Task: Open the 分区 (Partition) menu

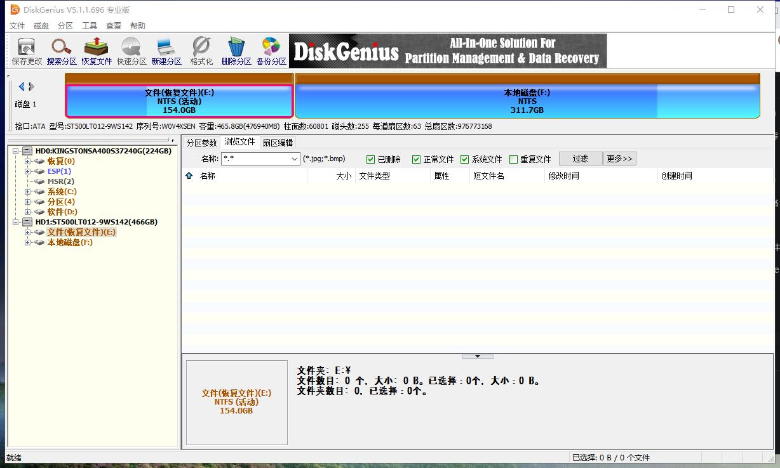Action: click(65, 26)
